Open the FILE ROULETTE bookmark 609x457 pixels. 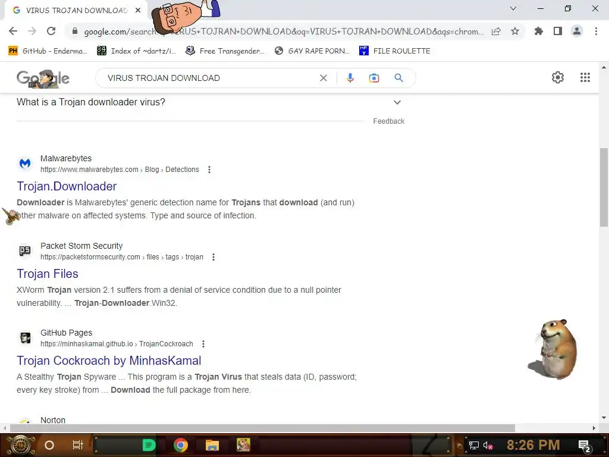coord(395,51)
